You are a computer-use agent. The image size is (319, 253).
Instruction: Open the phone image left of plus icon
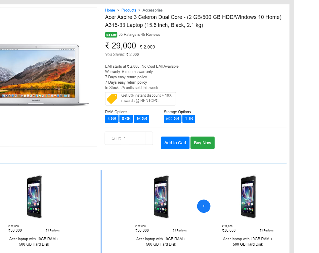(161, 197)
